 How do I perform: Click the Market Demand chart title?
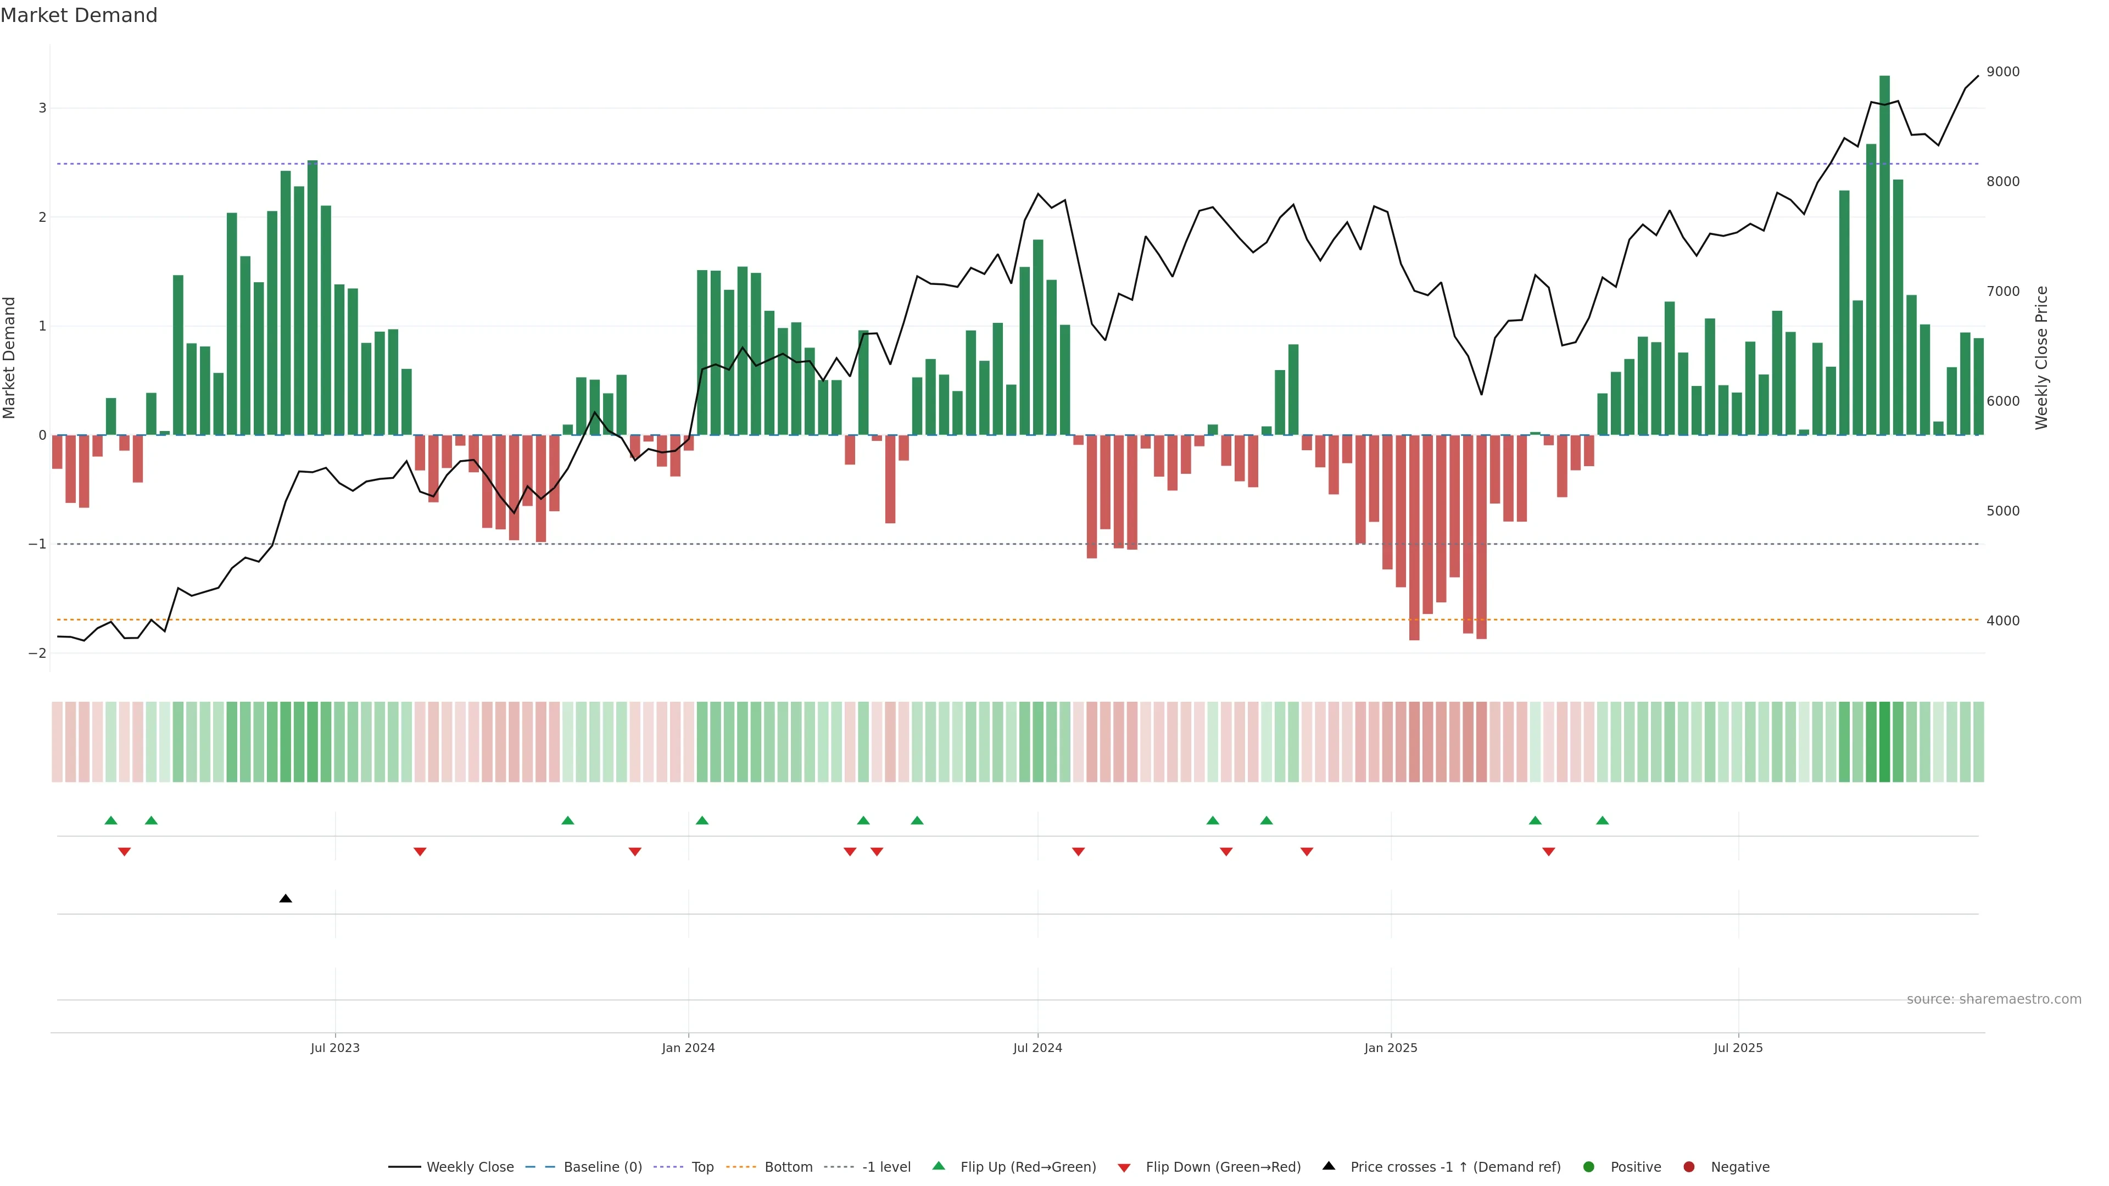[79, 15]
